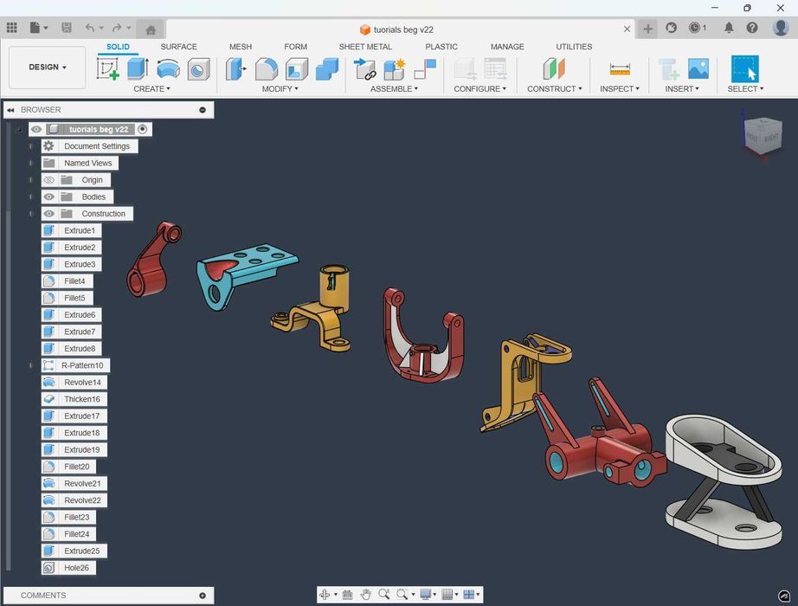Select the Shell modify tool
Viewport: 798px width, 606px height.
coord(297,69)
